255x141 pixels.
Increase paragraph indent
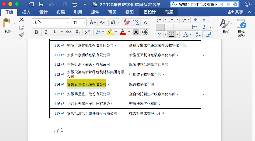click(205, 20)
